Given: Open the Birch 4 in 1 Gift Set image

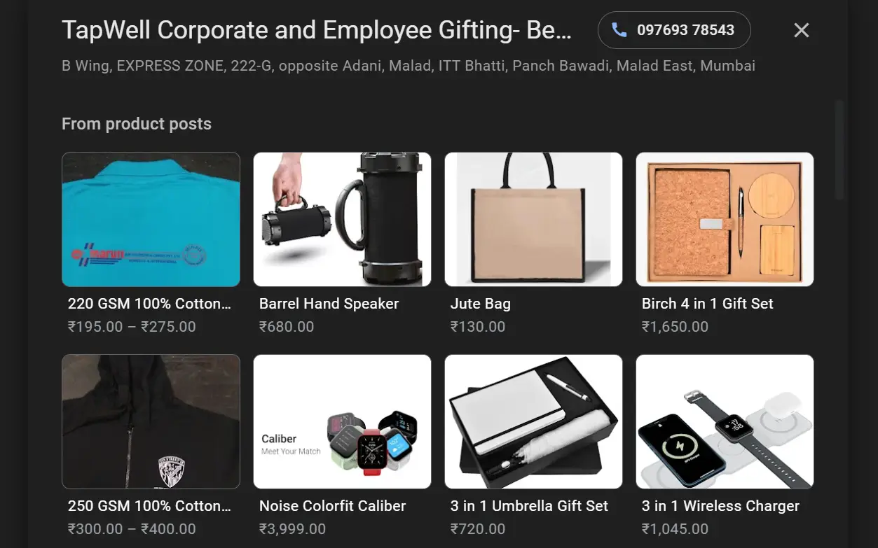Looking at the screenshot, I should [x=725, y=219].
